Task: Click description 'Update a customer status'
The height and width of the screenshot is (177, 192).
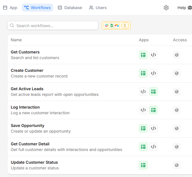Action: [35, 168]
